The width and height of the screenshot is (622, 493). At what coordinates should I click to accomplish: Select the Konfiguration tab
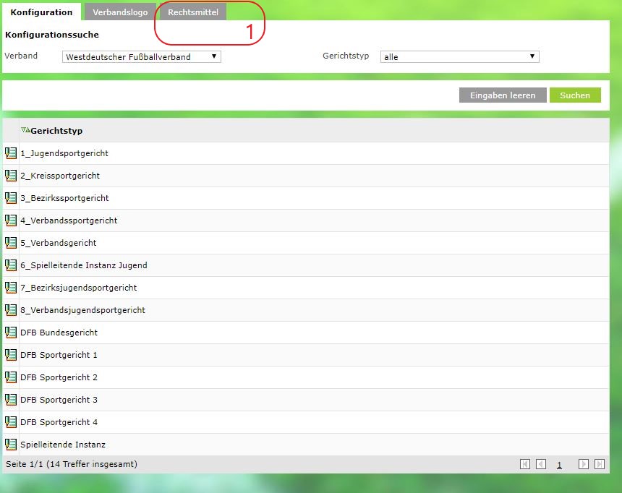(41, 12)
